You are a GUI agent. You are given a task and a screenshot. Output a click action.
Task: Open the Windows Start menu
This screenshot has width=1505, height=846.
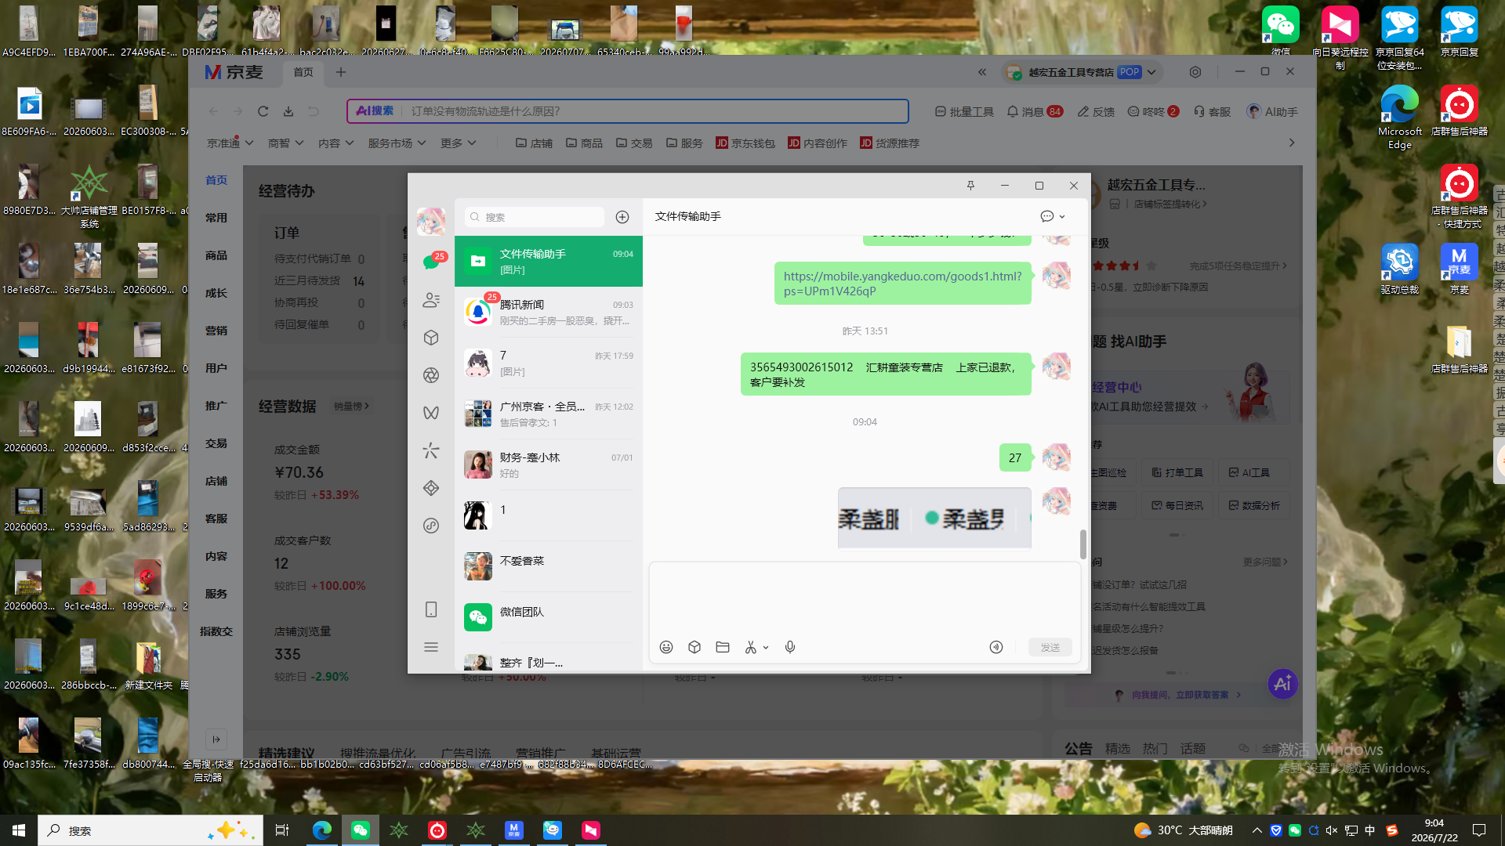click(x=19, y=830)
